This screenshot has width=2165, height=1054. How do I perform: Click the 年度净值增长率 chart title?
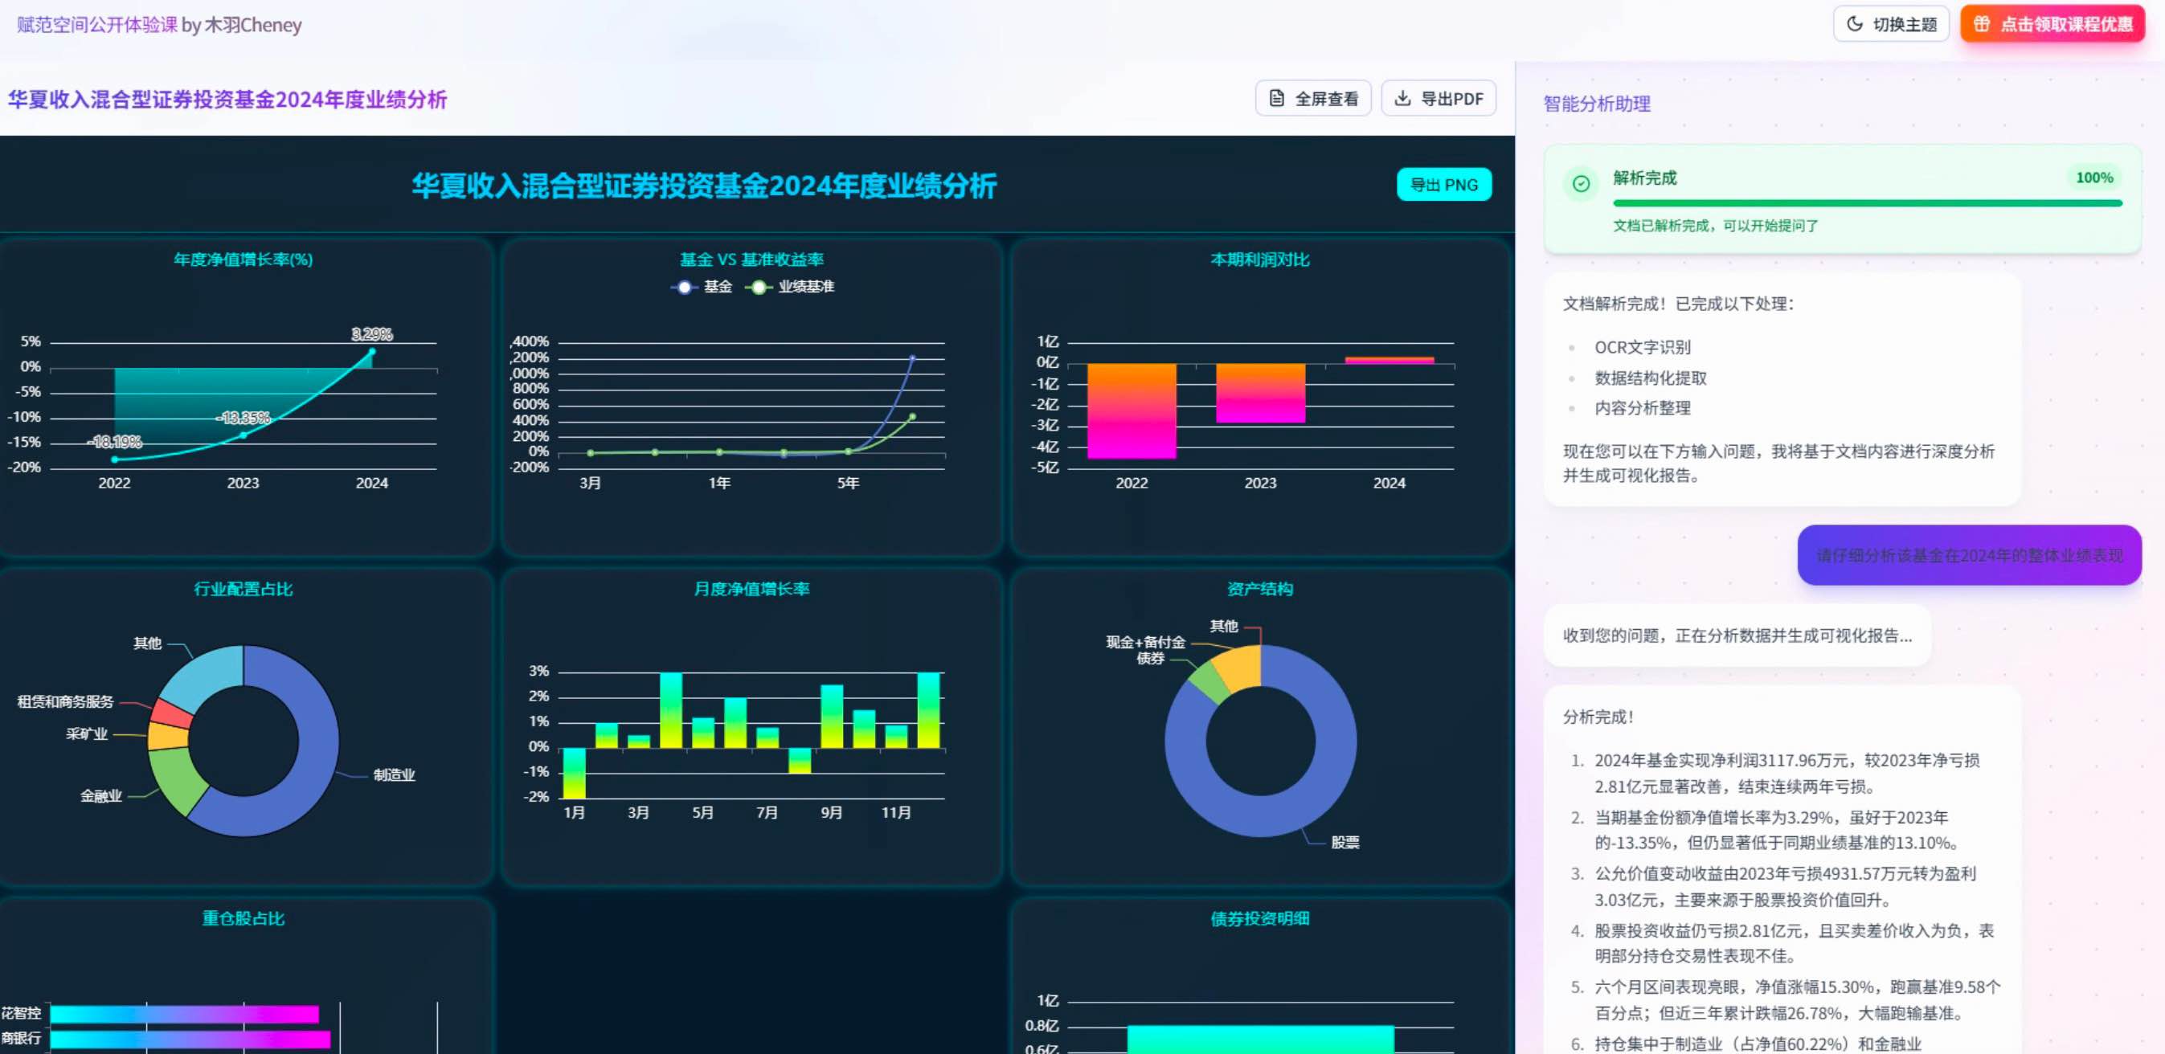point(242,260)
